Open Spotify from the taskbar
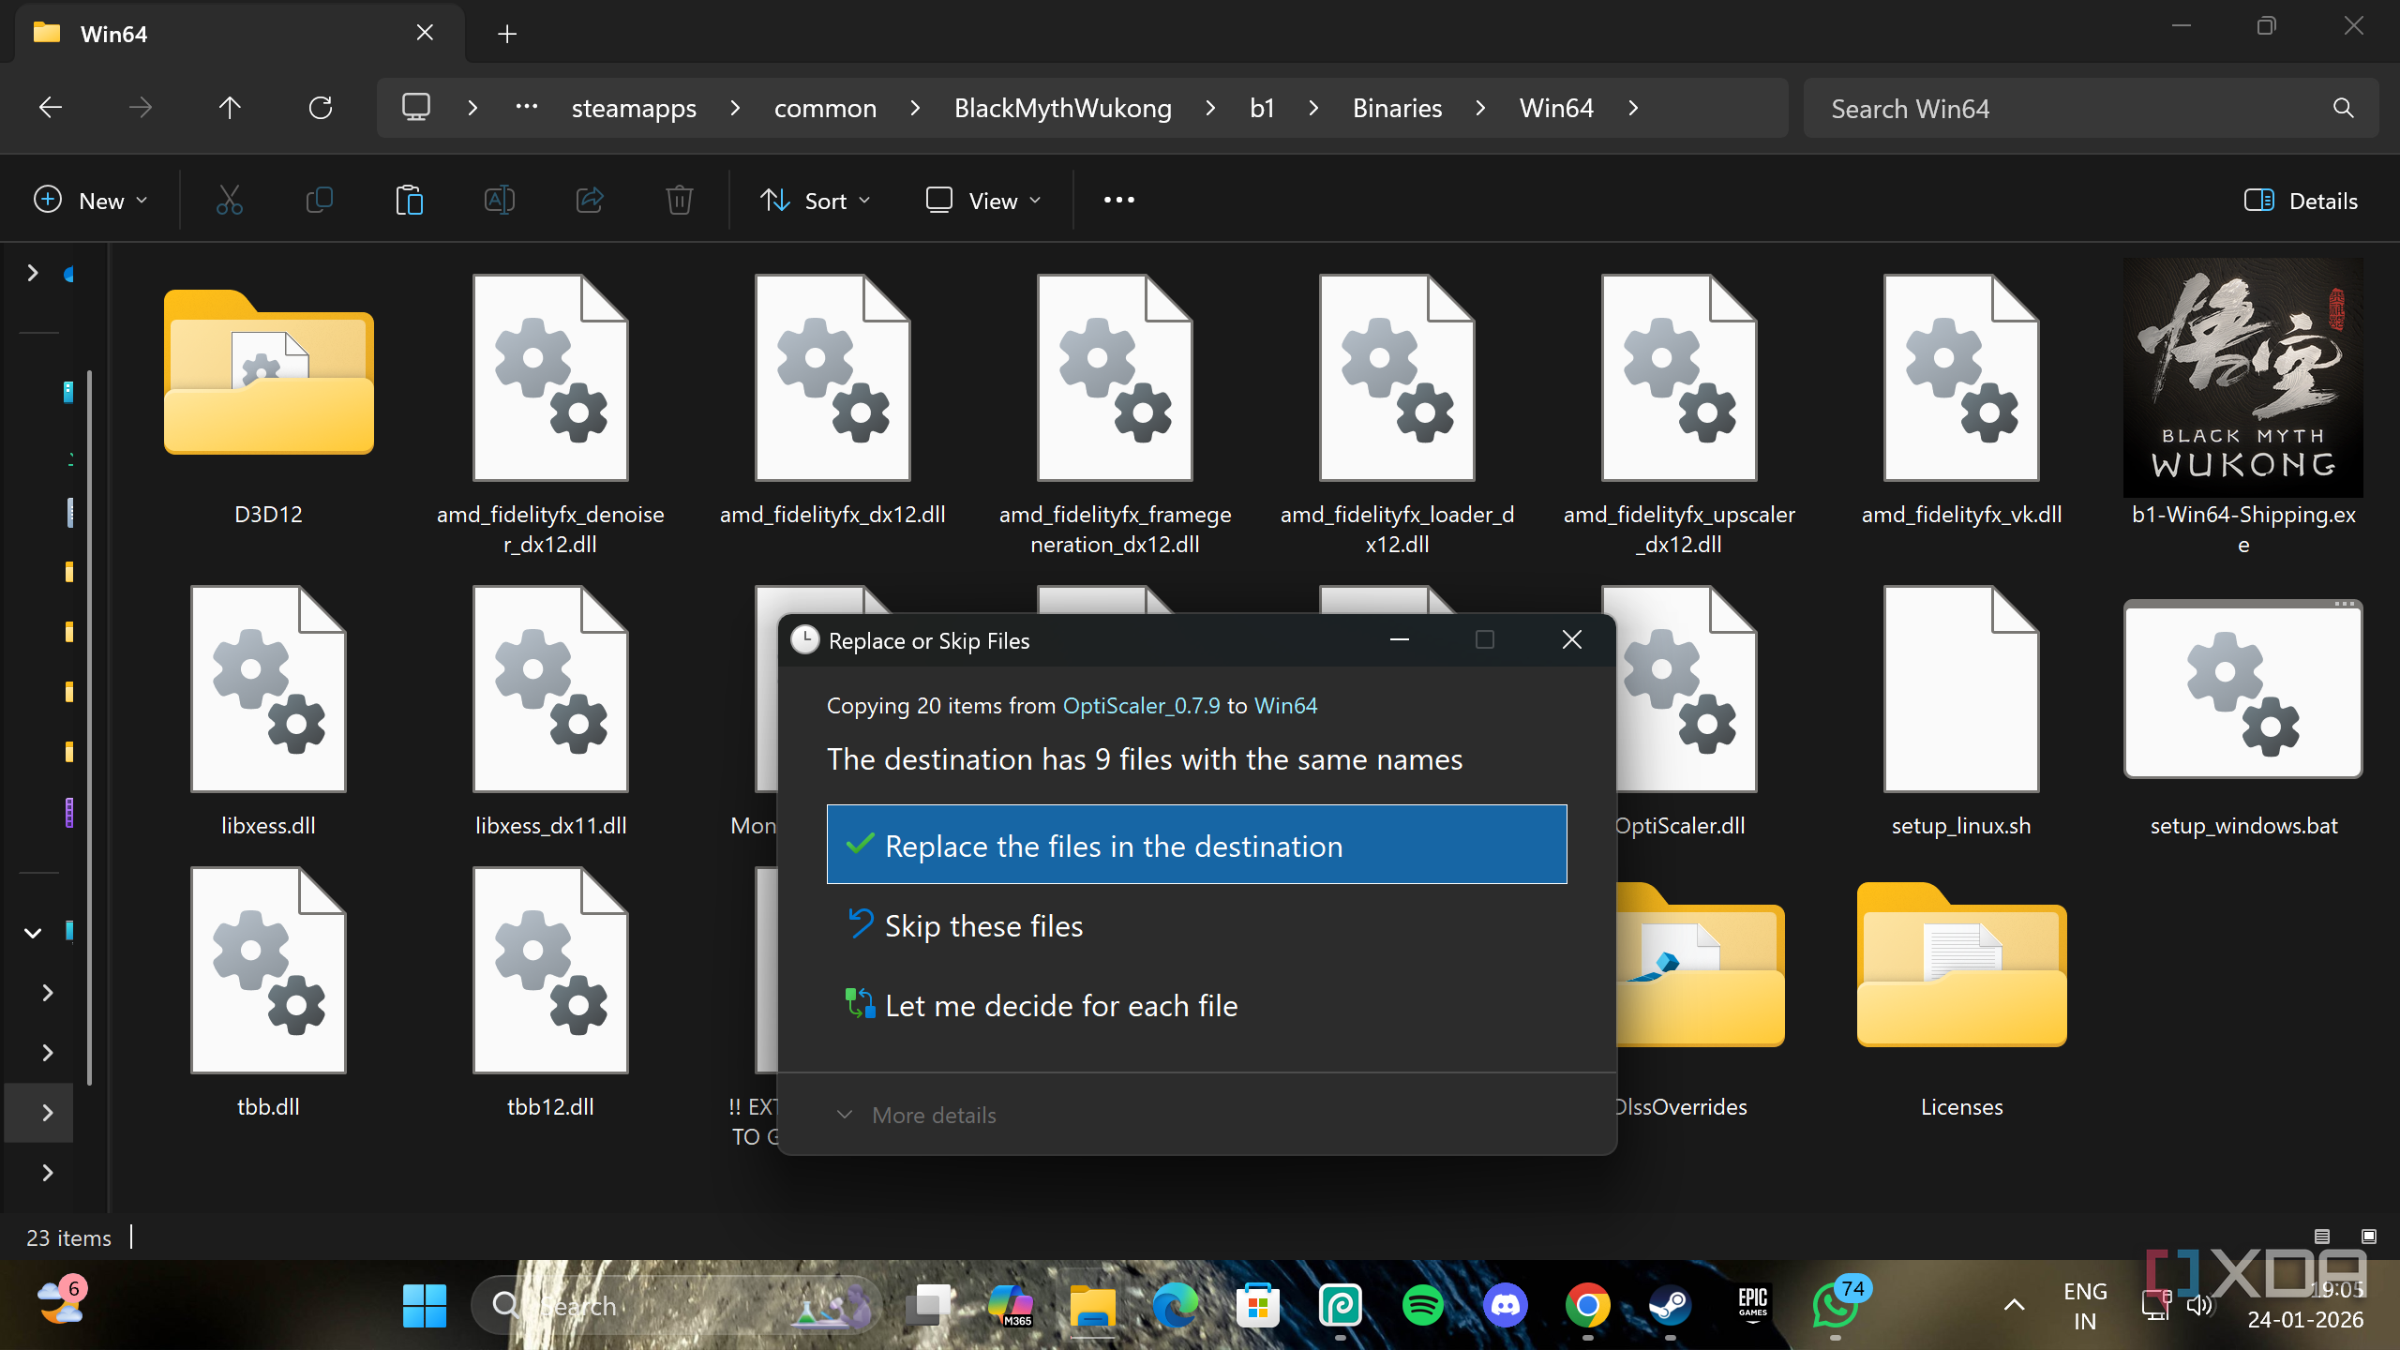 (1422, 1305)
